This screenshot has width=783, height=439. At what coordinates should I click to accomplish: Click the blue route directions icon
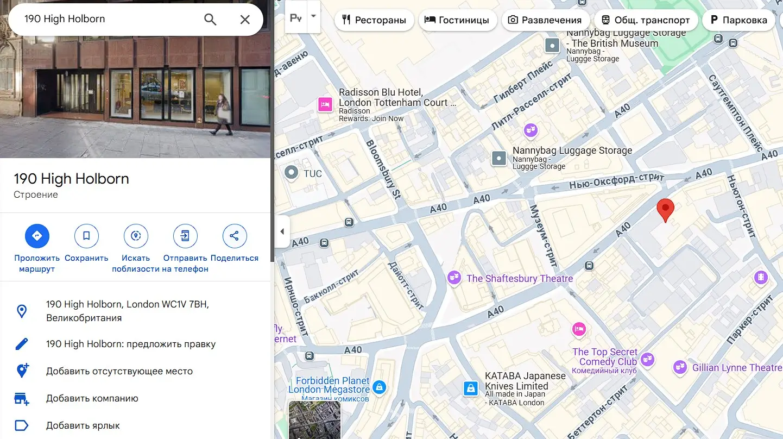click(x=37, y=236)
